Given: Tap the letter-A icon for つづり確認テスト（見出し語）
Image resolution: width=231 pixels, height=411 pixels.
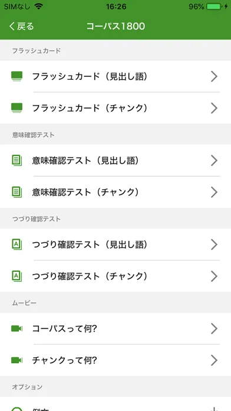Looking at the screenshot, I should 16,244.
